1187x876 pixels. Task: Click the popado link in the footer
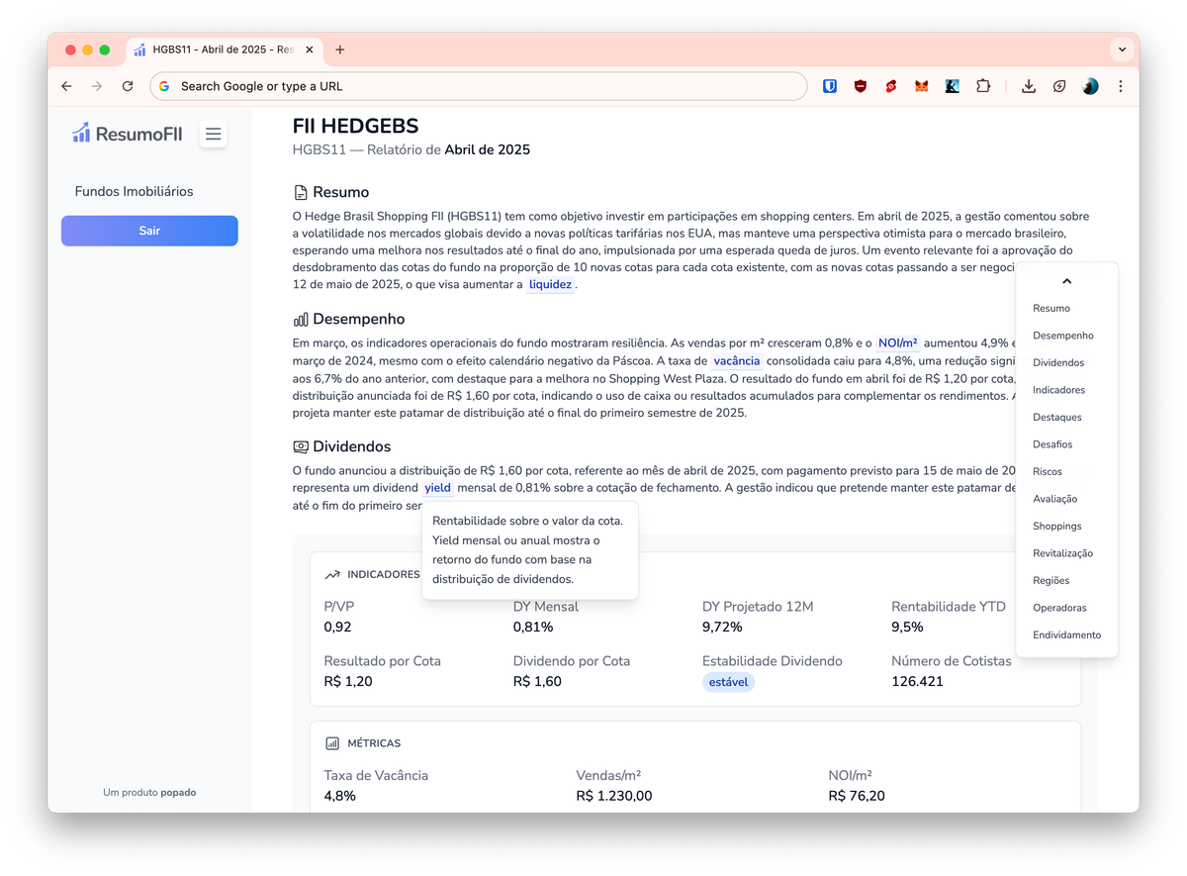(x=178, y=792)
